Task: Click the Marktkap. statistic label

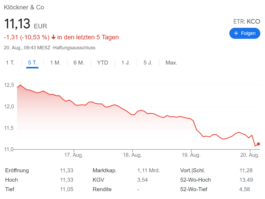Action: click(x=105, y=170)
